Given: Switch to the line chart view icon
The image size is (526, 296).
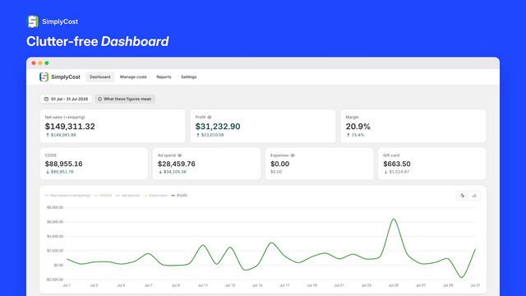Looking at the screenshot, I should pos(462,196).
